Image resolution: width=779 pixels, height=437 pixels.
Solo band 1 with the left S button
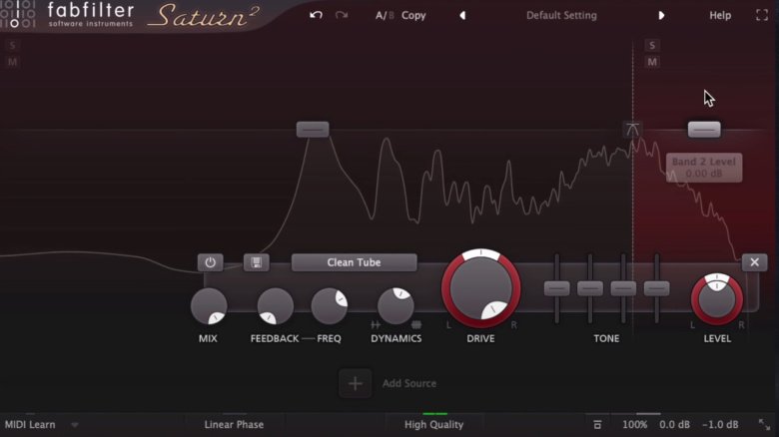12,46
